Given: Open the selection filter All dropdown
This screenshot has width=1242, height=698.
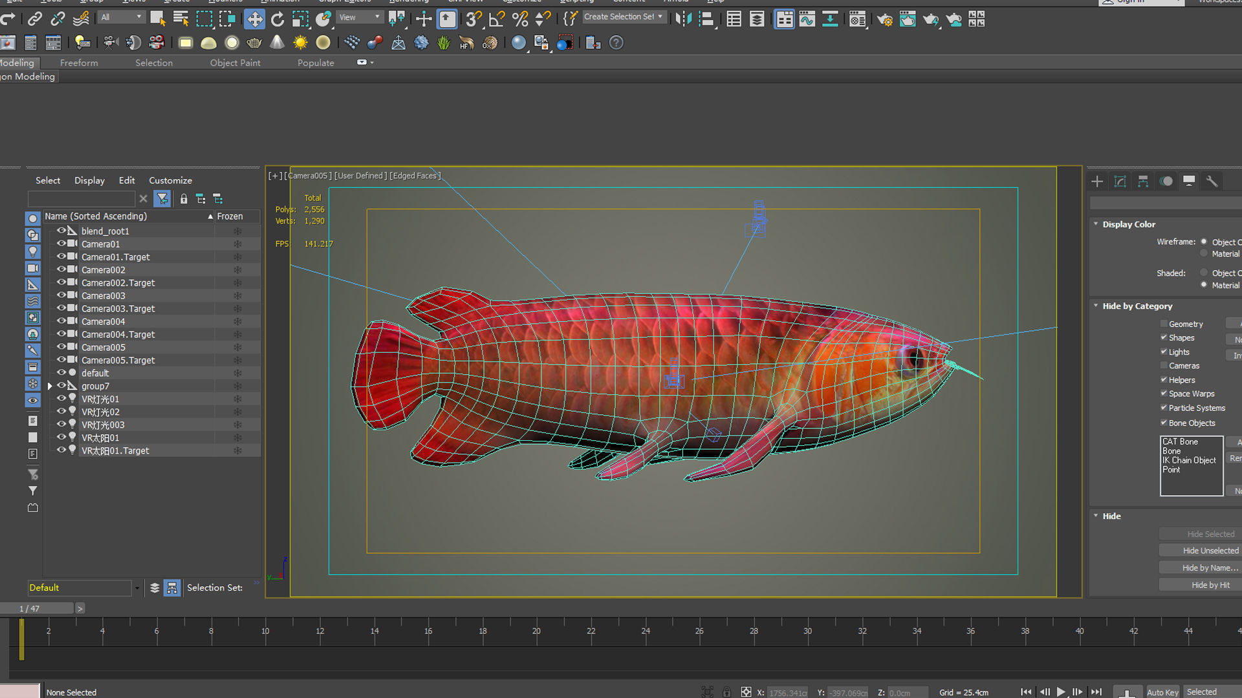Looking at the screenshot, I should coord(121,17).
